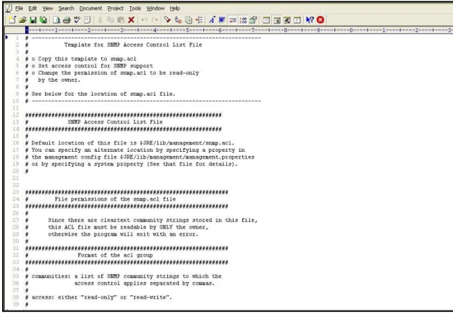453x318 pixels.
Task: Toggle the auto indent toolbar button
Action: [232, 20]
